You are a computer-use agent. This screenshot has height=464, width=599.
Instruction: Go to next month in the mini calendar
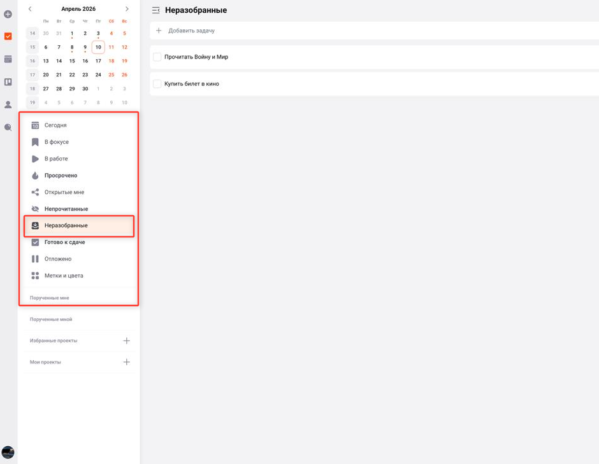[x=126, y=8]
